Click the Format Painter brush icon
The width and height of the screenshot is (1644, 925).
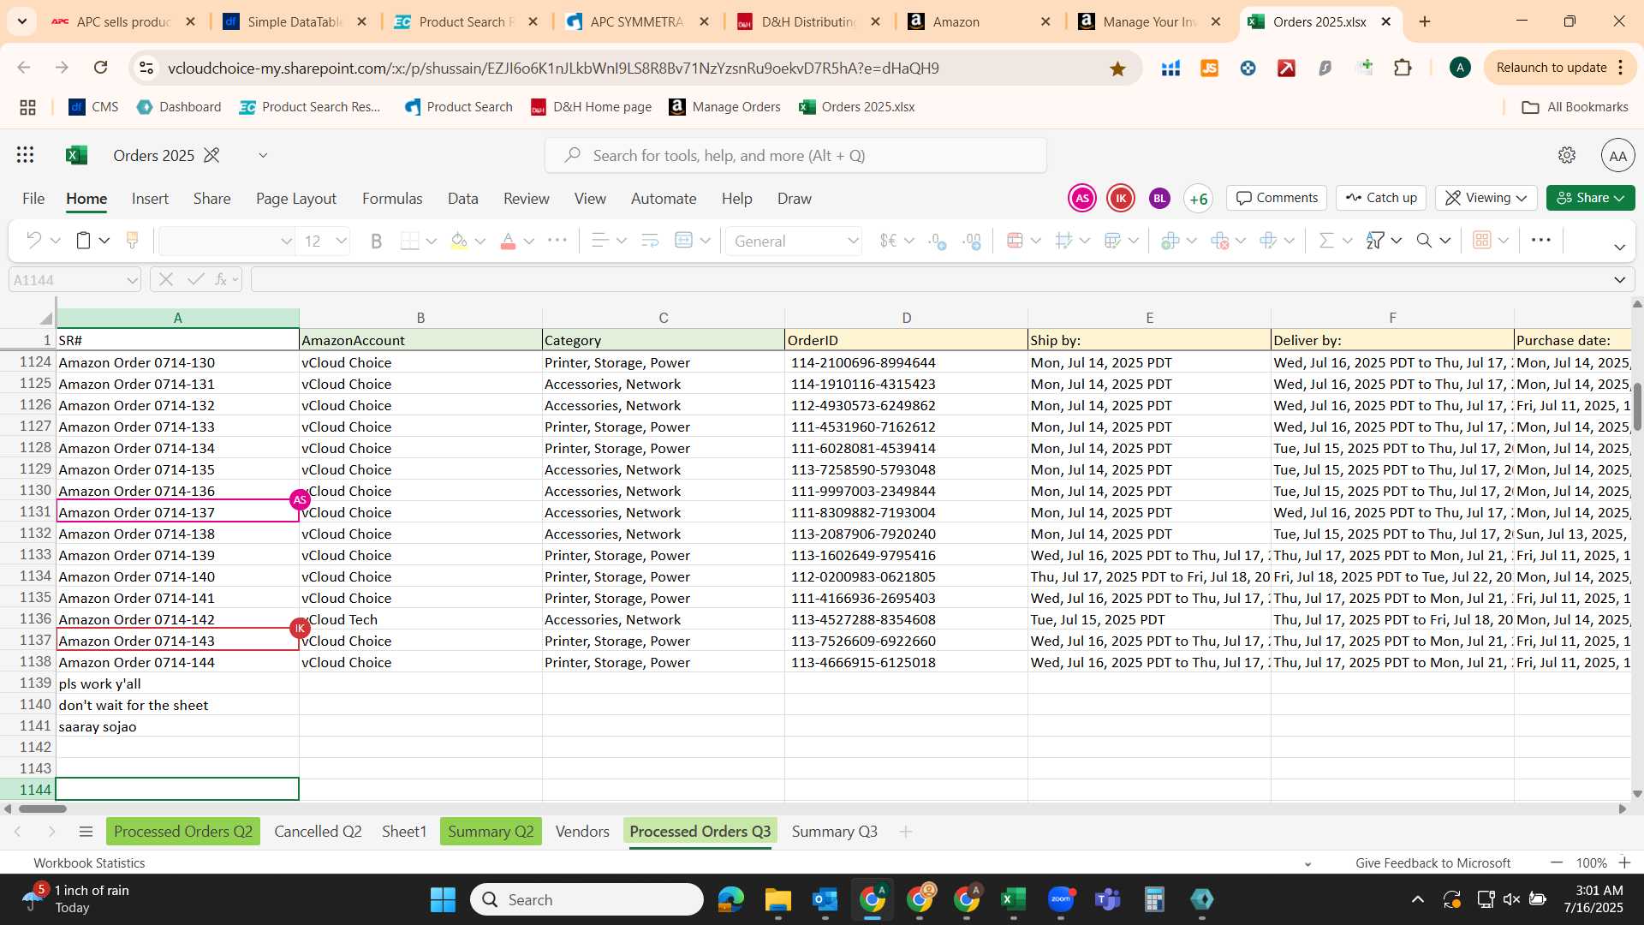132,241
